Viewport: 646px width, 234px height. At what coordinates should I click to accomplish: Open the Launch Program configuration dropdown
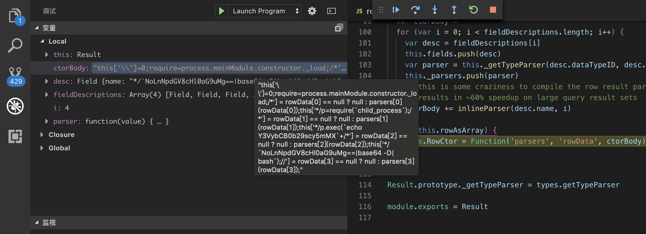point(264,11)
